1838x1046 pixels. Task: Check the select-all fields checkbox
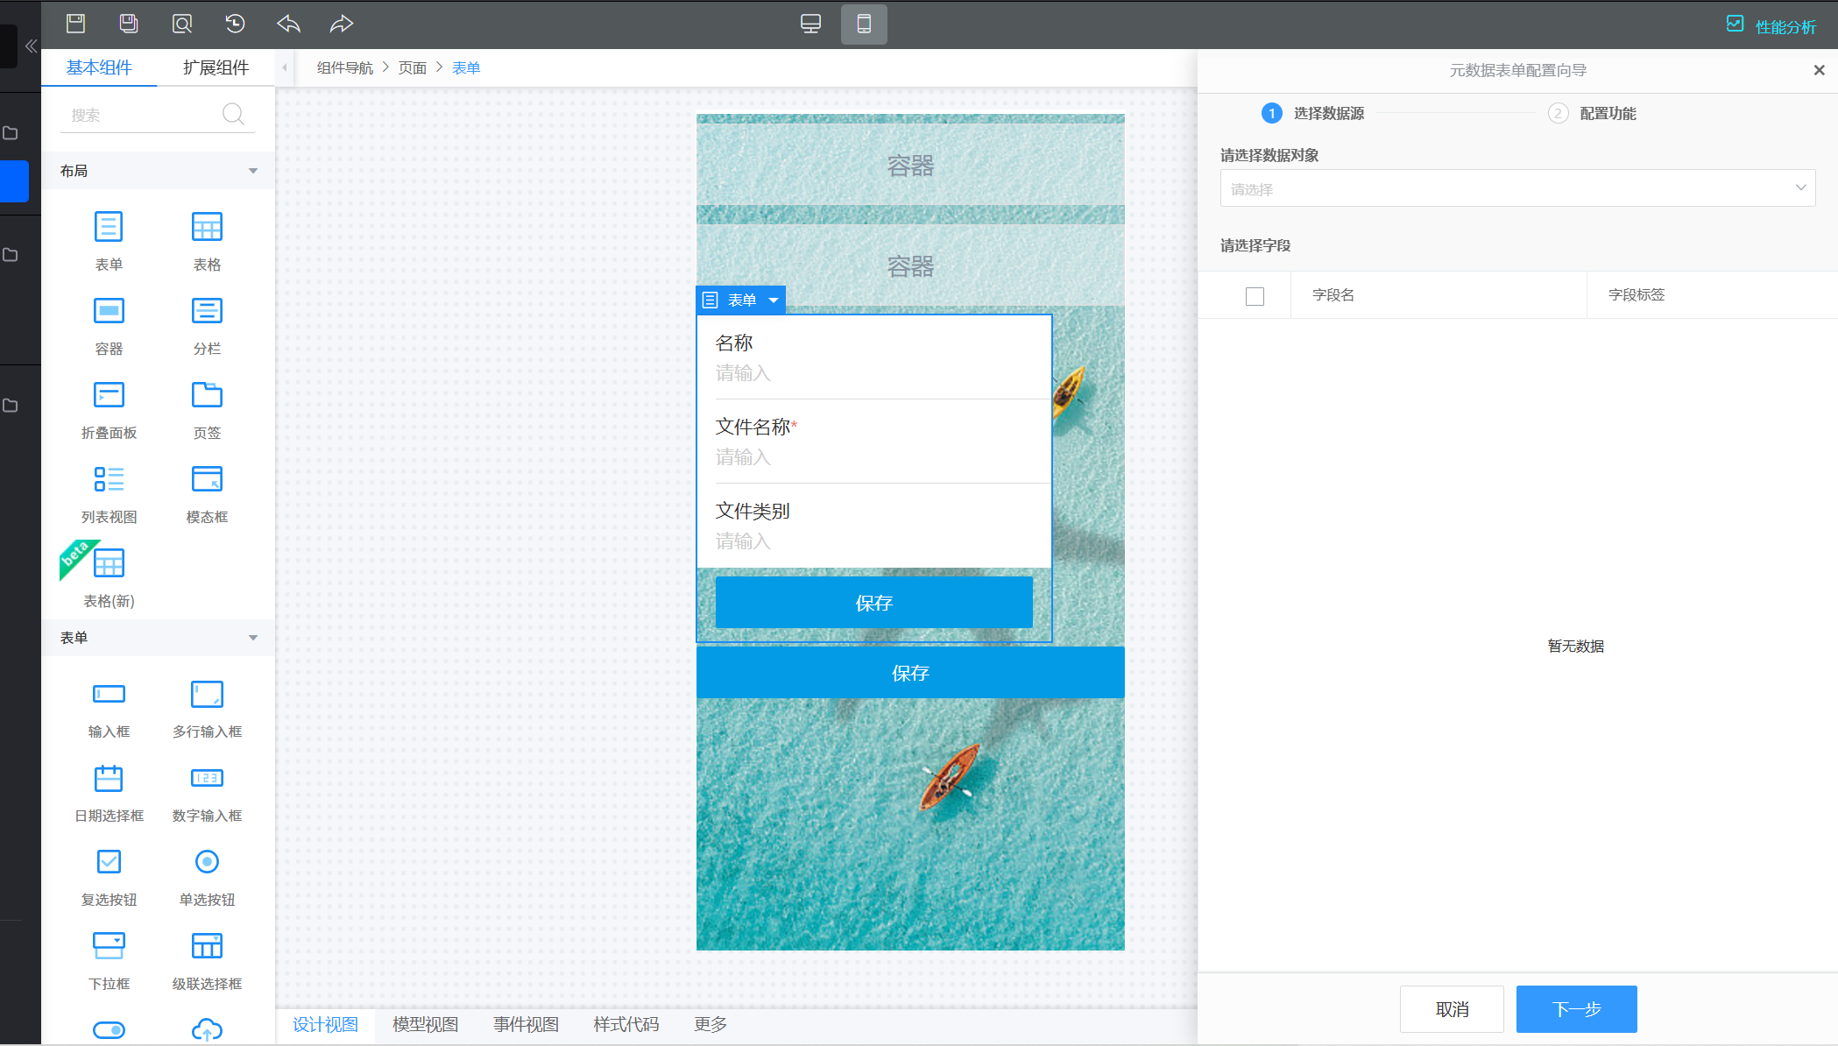tap(1255, 296)
